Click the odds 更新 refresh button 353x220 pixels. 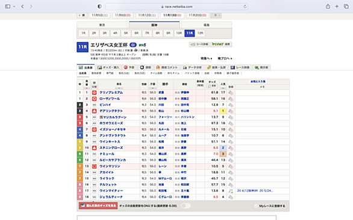point(212,86)
